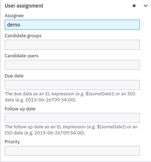The image size is (151, 162).
Task: Focus the highlighted Assignee input field
Action: coord(72,25)
